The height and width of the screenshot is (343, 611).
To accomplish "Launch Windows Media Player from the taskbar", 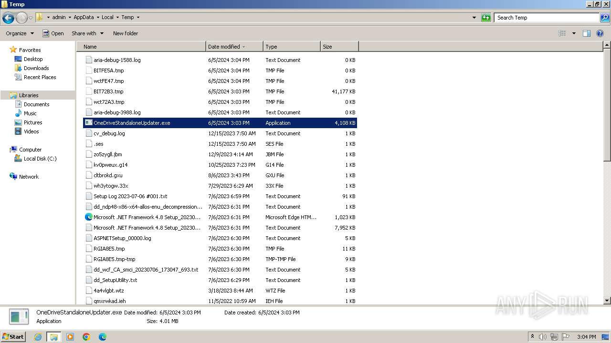I will [x=70, y=337].
